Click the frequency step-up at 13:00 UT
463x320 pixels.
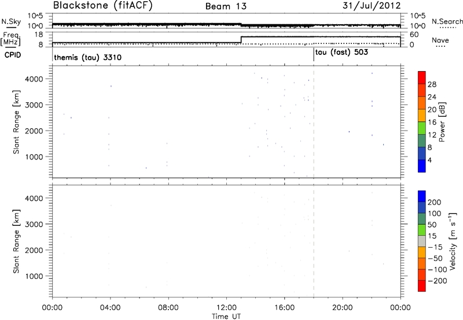click(241, 39)
